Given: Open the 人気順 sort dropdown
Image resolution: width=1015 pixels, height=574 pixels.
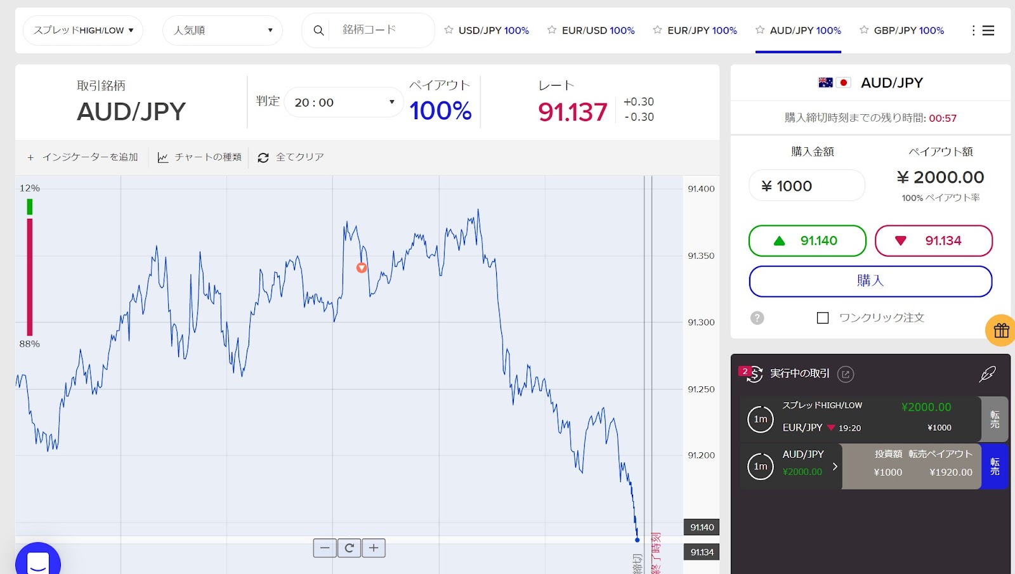Looking at the screenshot, I should click(223, 30).
